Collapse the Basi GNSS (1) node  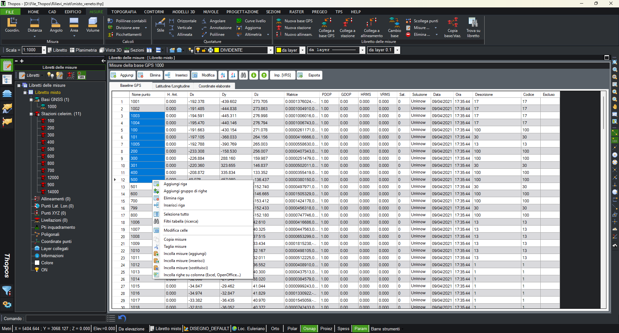31,100
